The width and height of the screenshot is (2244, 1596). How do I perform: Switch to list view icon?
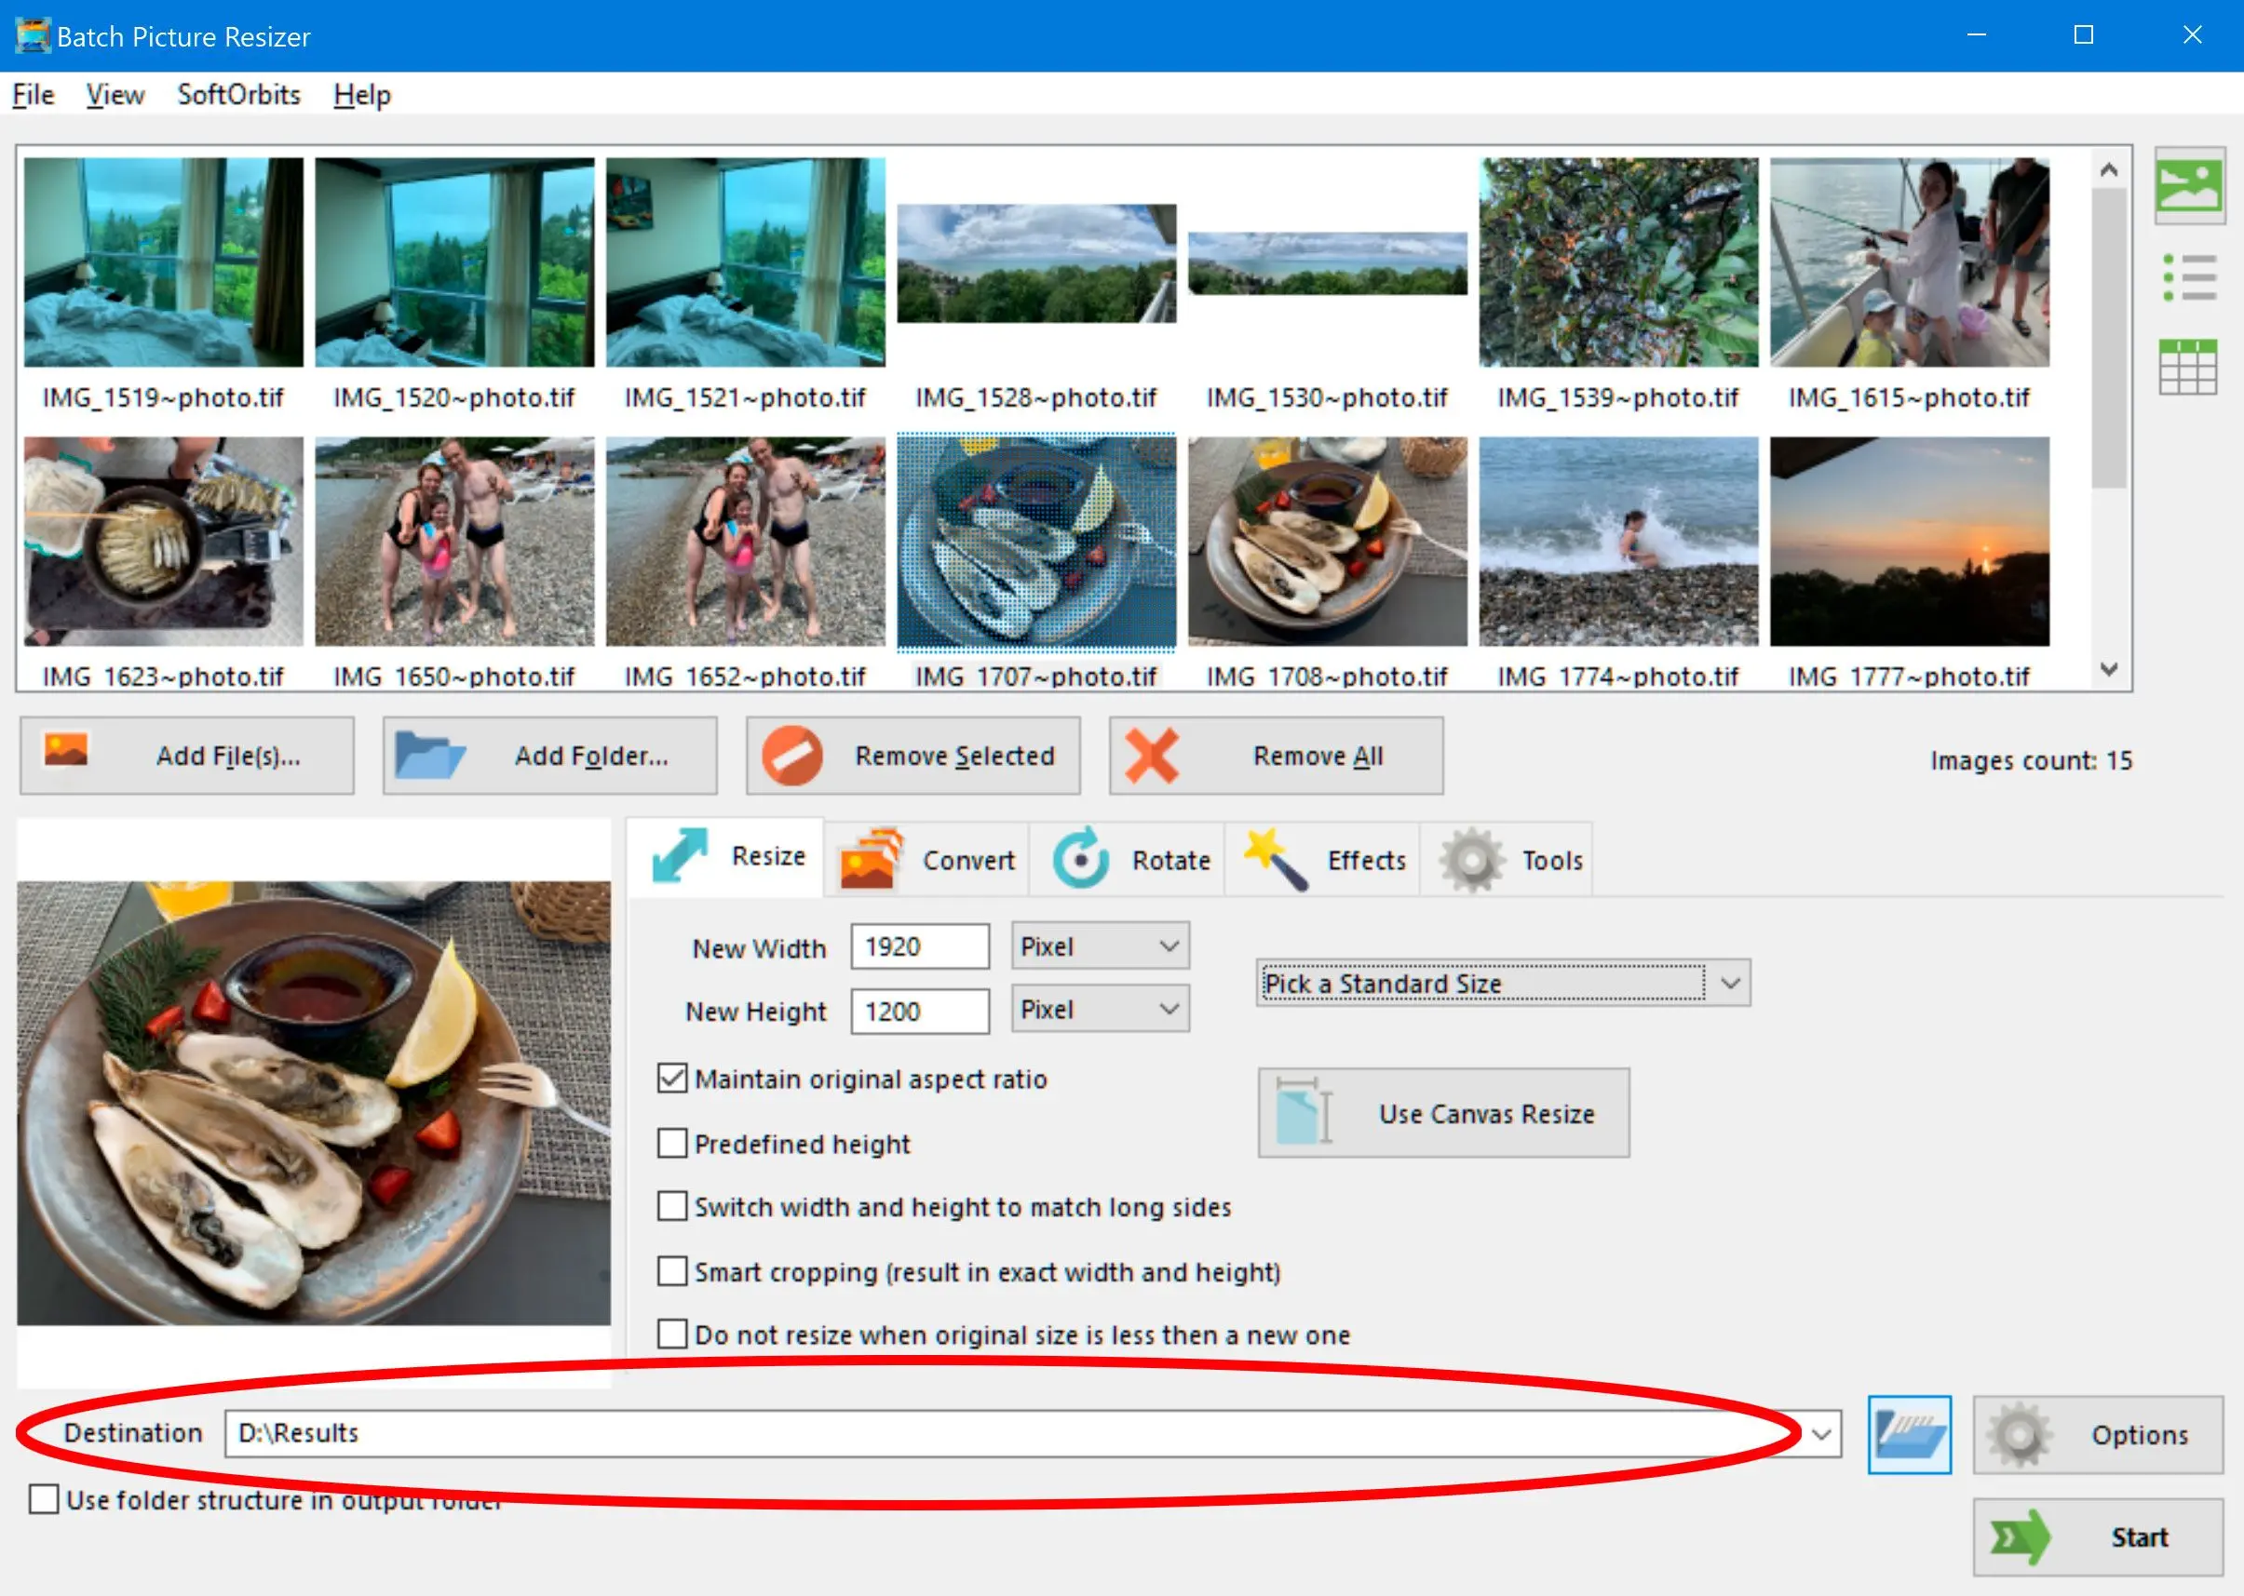[2188, 277]
